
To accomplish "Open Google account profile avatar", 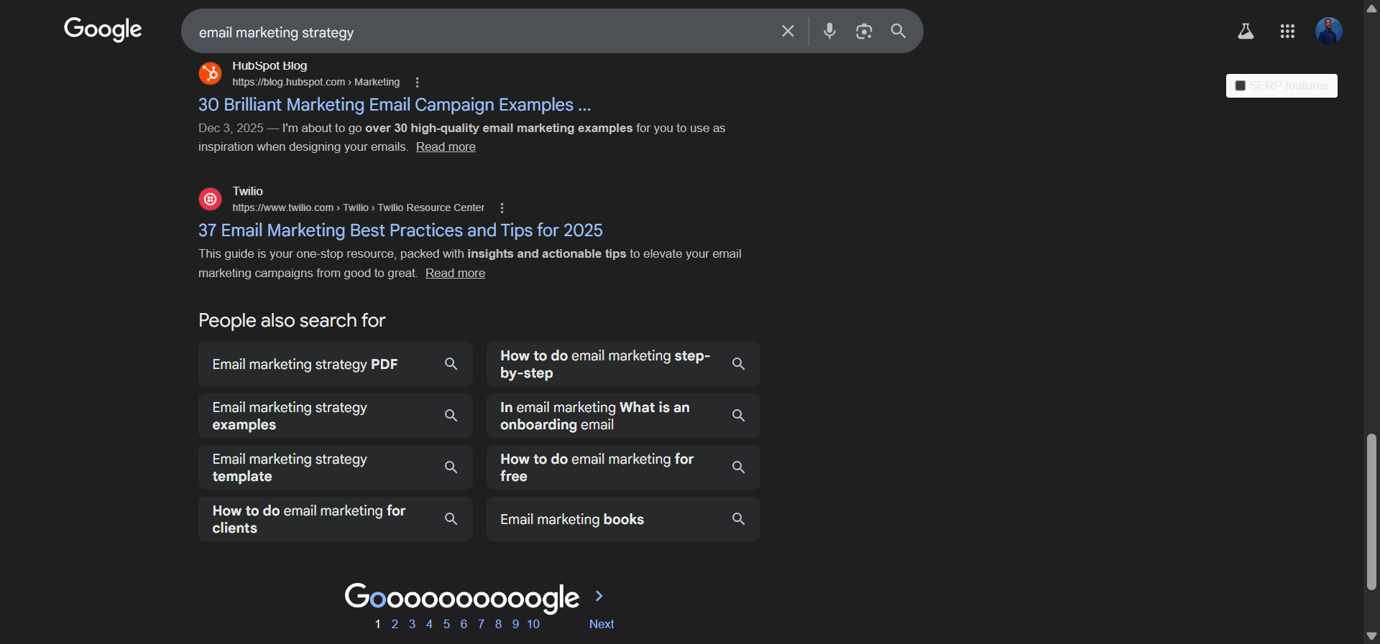I will pos(1329,31).
